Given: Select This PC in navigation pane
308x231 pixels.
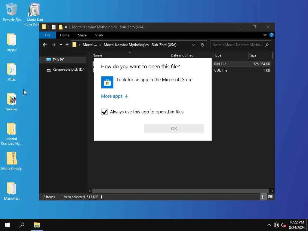Looking at the screenshot, I should 63,60.
